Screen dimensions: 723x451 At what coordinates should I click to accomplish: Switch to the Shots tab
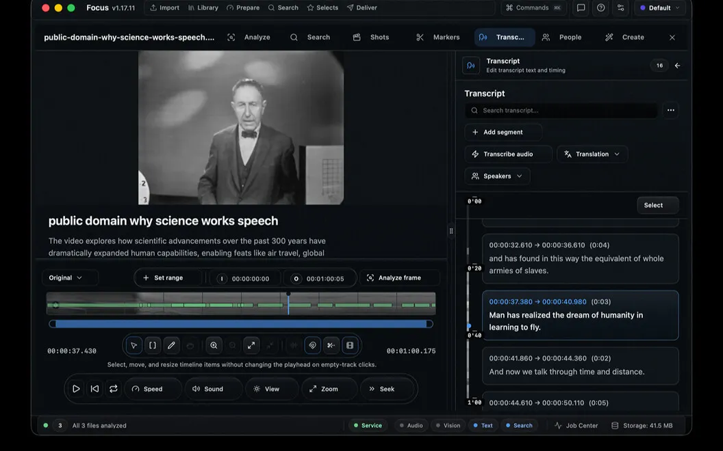click(x=371, y=38)
